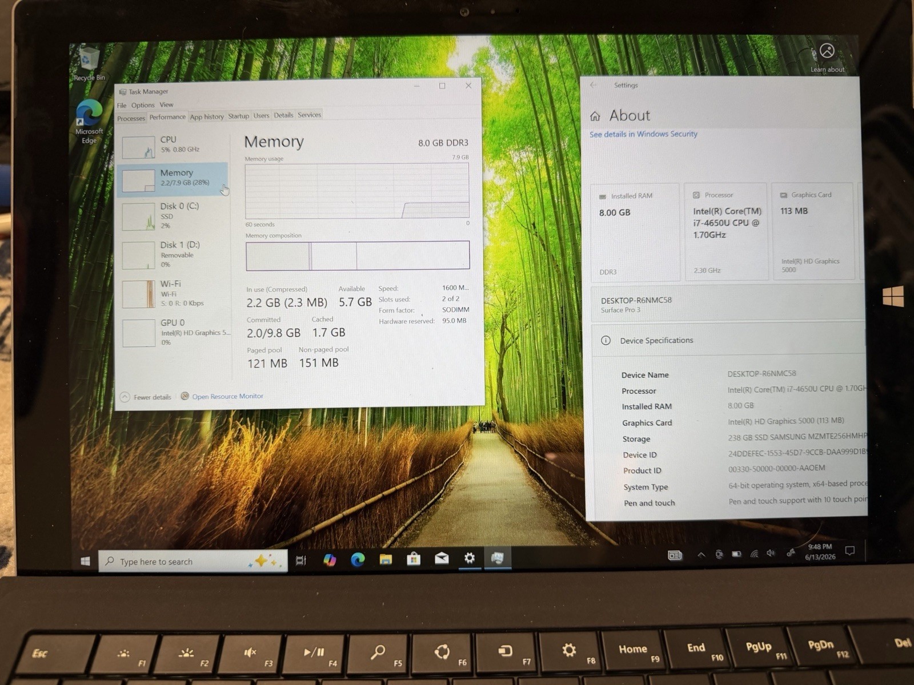Switch to App history tab

(207, 116)
